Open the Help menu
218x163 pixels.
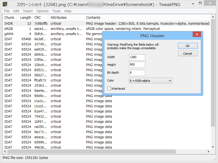pyautogui.click(x=68, y=11)
